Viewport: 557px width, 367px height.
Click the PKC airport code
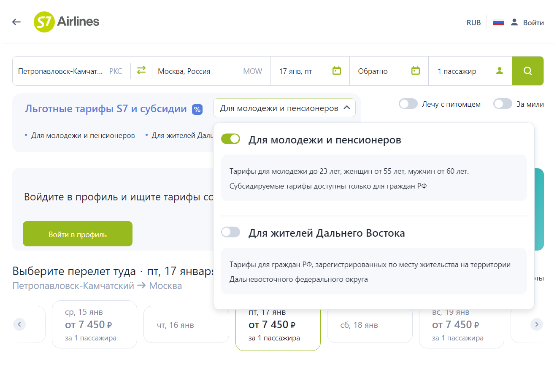pos(116,71)
